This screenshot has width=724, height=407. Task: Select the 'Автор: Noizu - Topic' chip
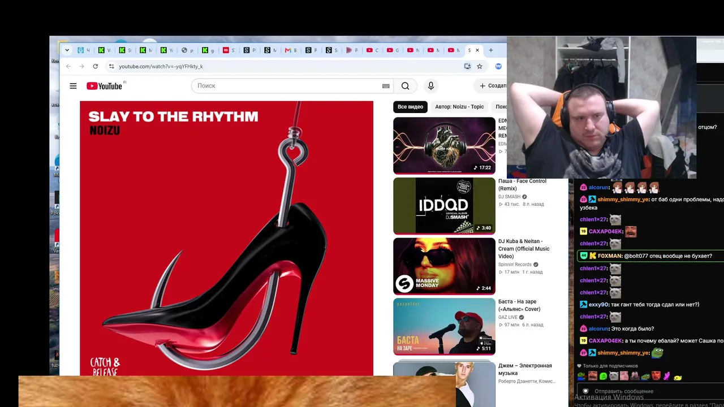[x=459, y=107]
